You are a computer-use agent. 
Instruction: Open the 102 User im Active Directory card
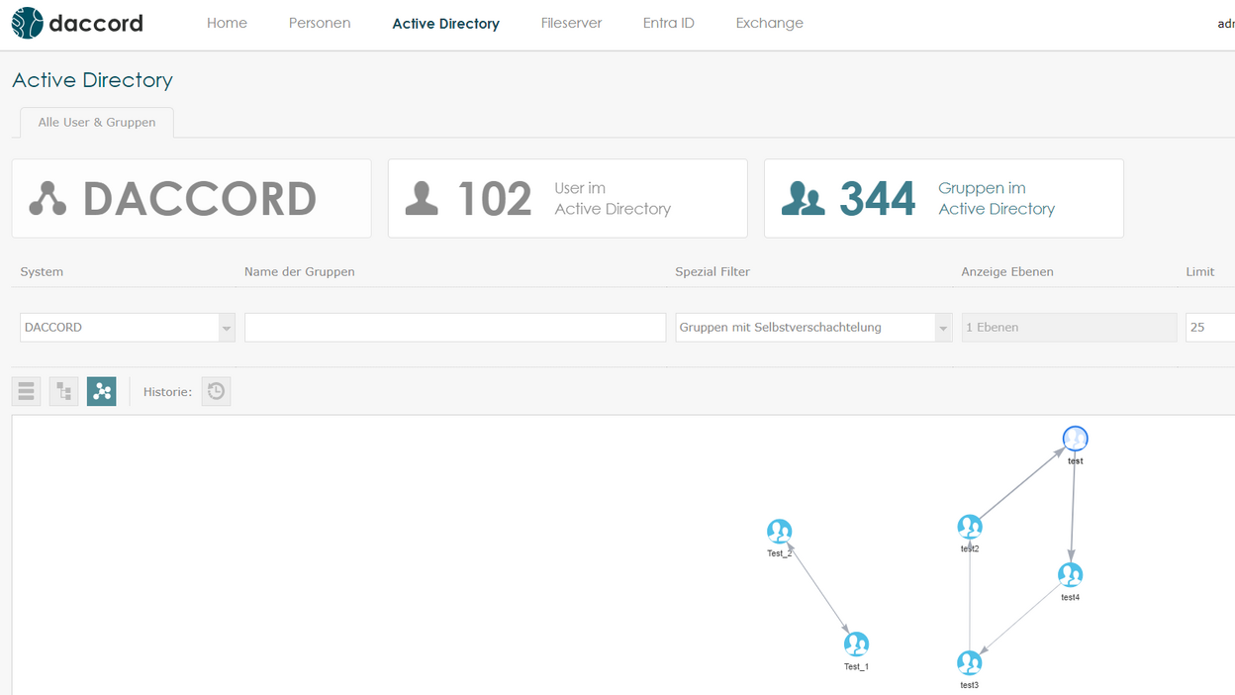coord(567,198)
